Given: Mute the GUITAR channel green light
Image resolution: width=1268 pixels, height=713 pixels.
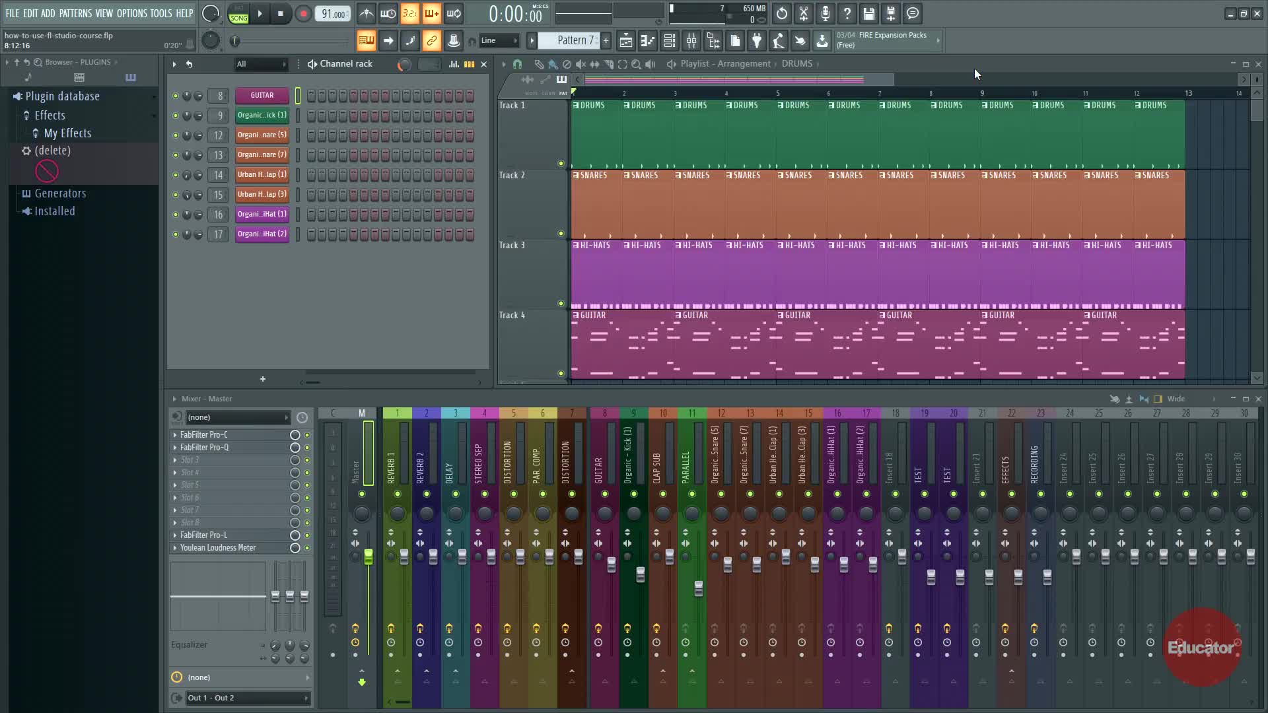Looking at the screenshot, I should click(x=175, y=96).
